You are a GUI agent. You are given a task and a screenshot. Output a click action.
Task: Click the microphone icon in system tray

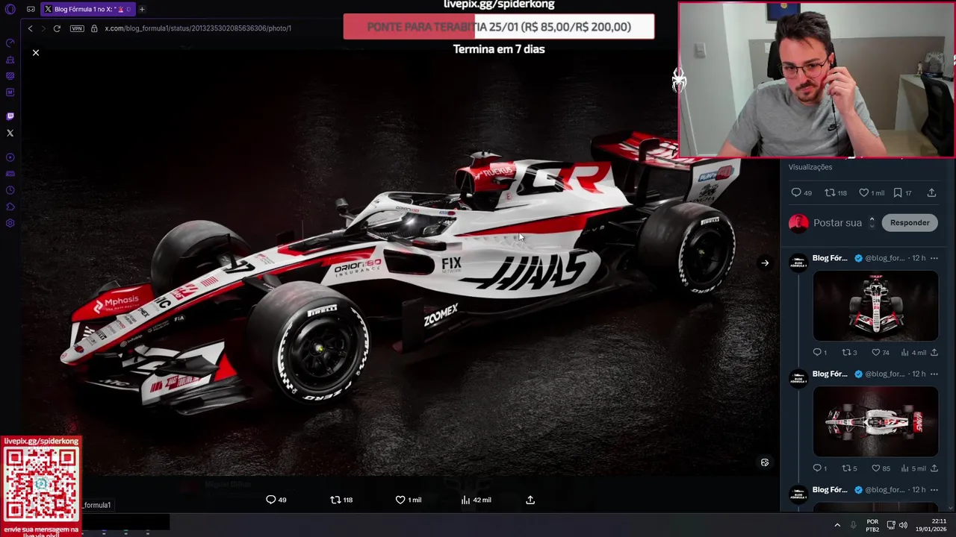tap(853, 525)
